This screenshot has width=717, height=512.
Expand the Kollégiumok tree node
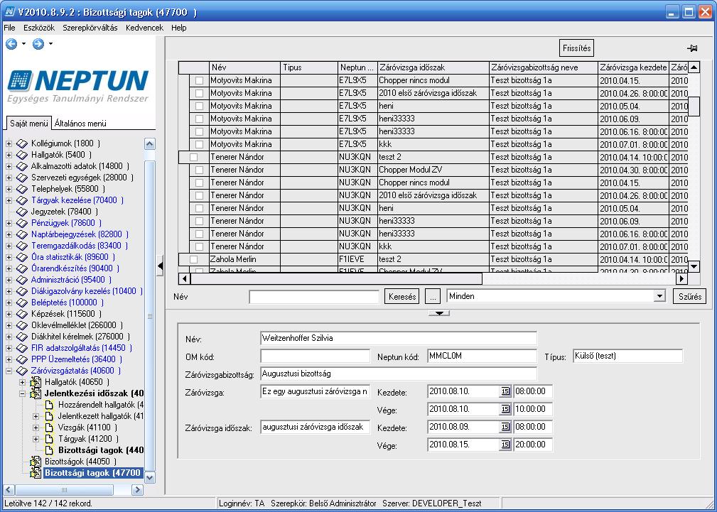(9, 143)
